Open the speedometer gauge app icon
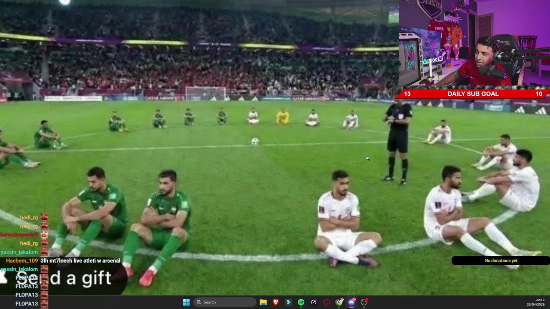 [x=314, y=302]
